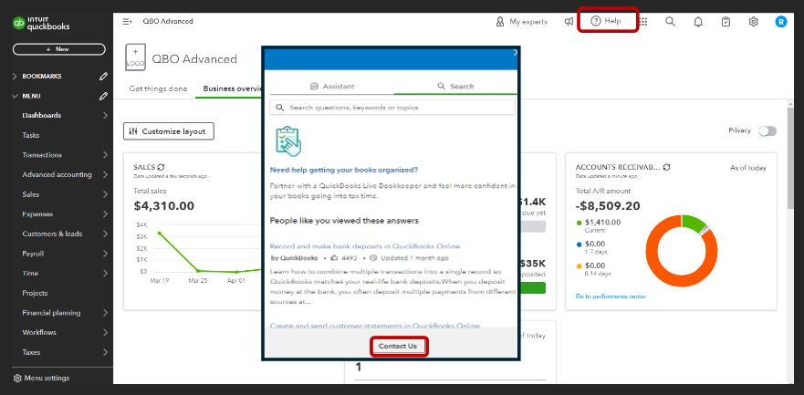
Task: Click the Menu settings label
Action: (47, 378)
